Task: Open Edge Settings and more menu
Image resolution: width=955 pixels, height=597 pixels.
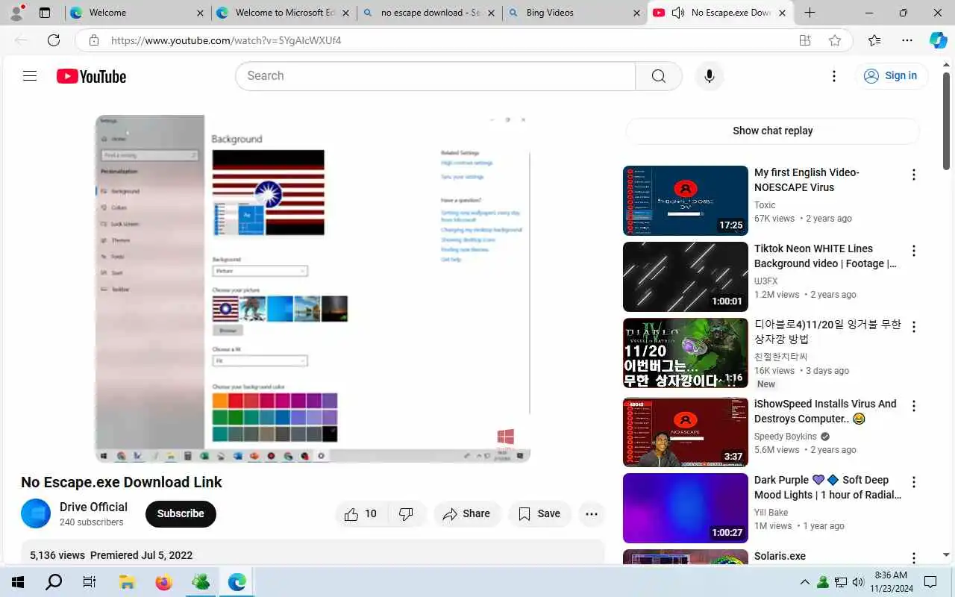Action: click(x=907, y=40)
